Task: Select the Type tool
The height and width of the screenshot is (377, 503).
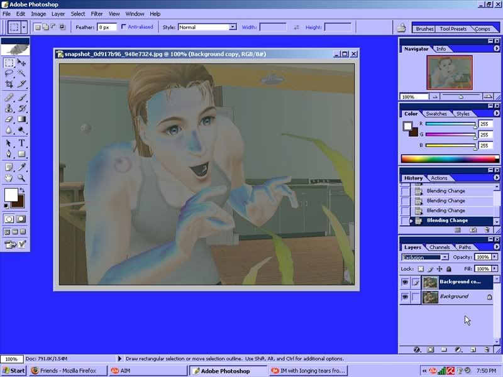Action: [x=21, y=143]
